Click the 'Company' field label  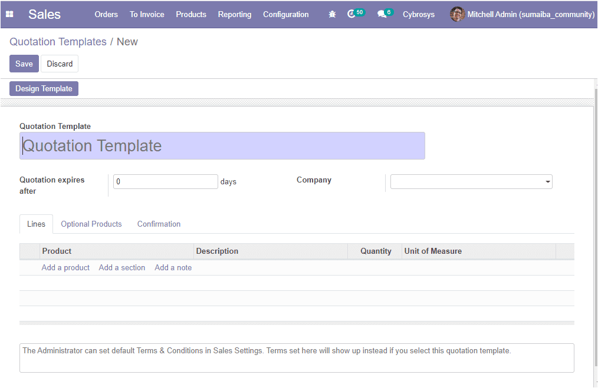[x=314, y=180]
